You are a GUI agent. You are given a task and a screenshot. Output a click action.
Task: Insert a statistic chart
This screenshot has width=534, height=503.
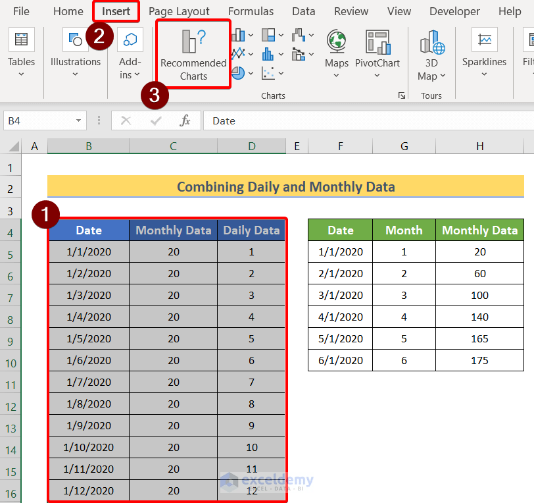tap(269, 54)
